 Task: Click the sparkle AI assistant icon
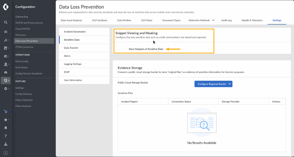point(6,112)
